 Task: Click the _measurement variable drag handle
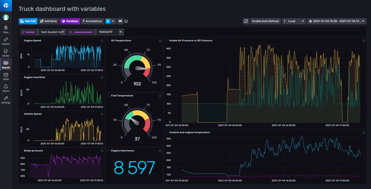[x=70, y=32]
